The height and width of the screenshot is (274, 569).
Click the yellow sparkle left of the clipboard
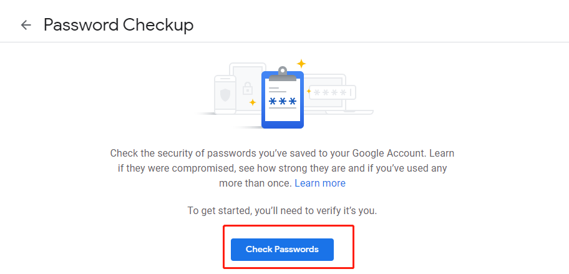pyautogui.click(x=252, y=102)
